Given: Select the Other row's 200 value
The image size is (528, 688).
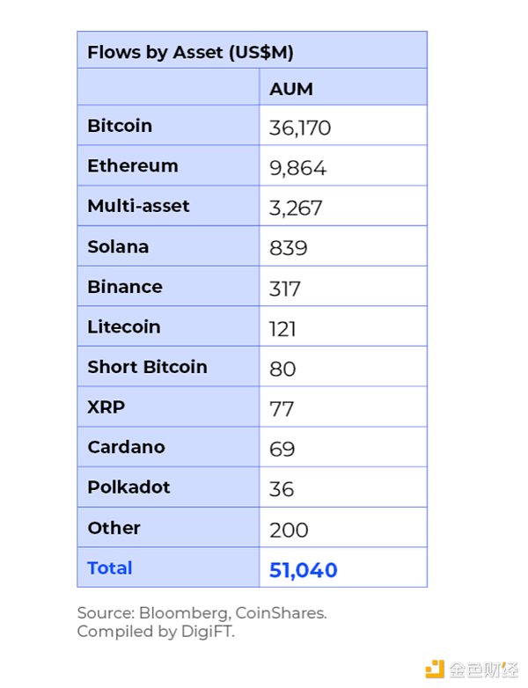Looking at the screenshot, I should point(289,530).
